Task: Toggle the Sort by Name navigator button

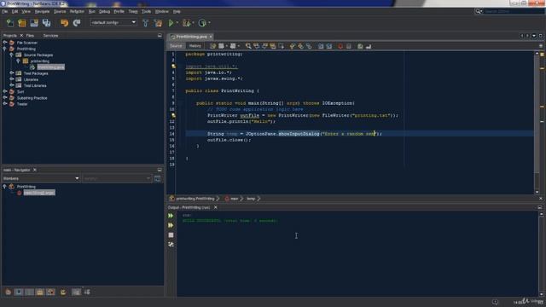Action: pos(76,292)
